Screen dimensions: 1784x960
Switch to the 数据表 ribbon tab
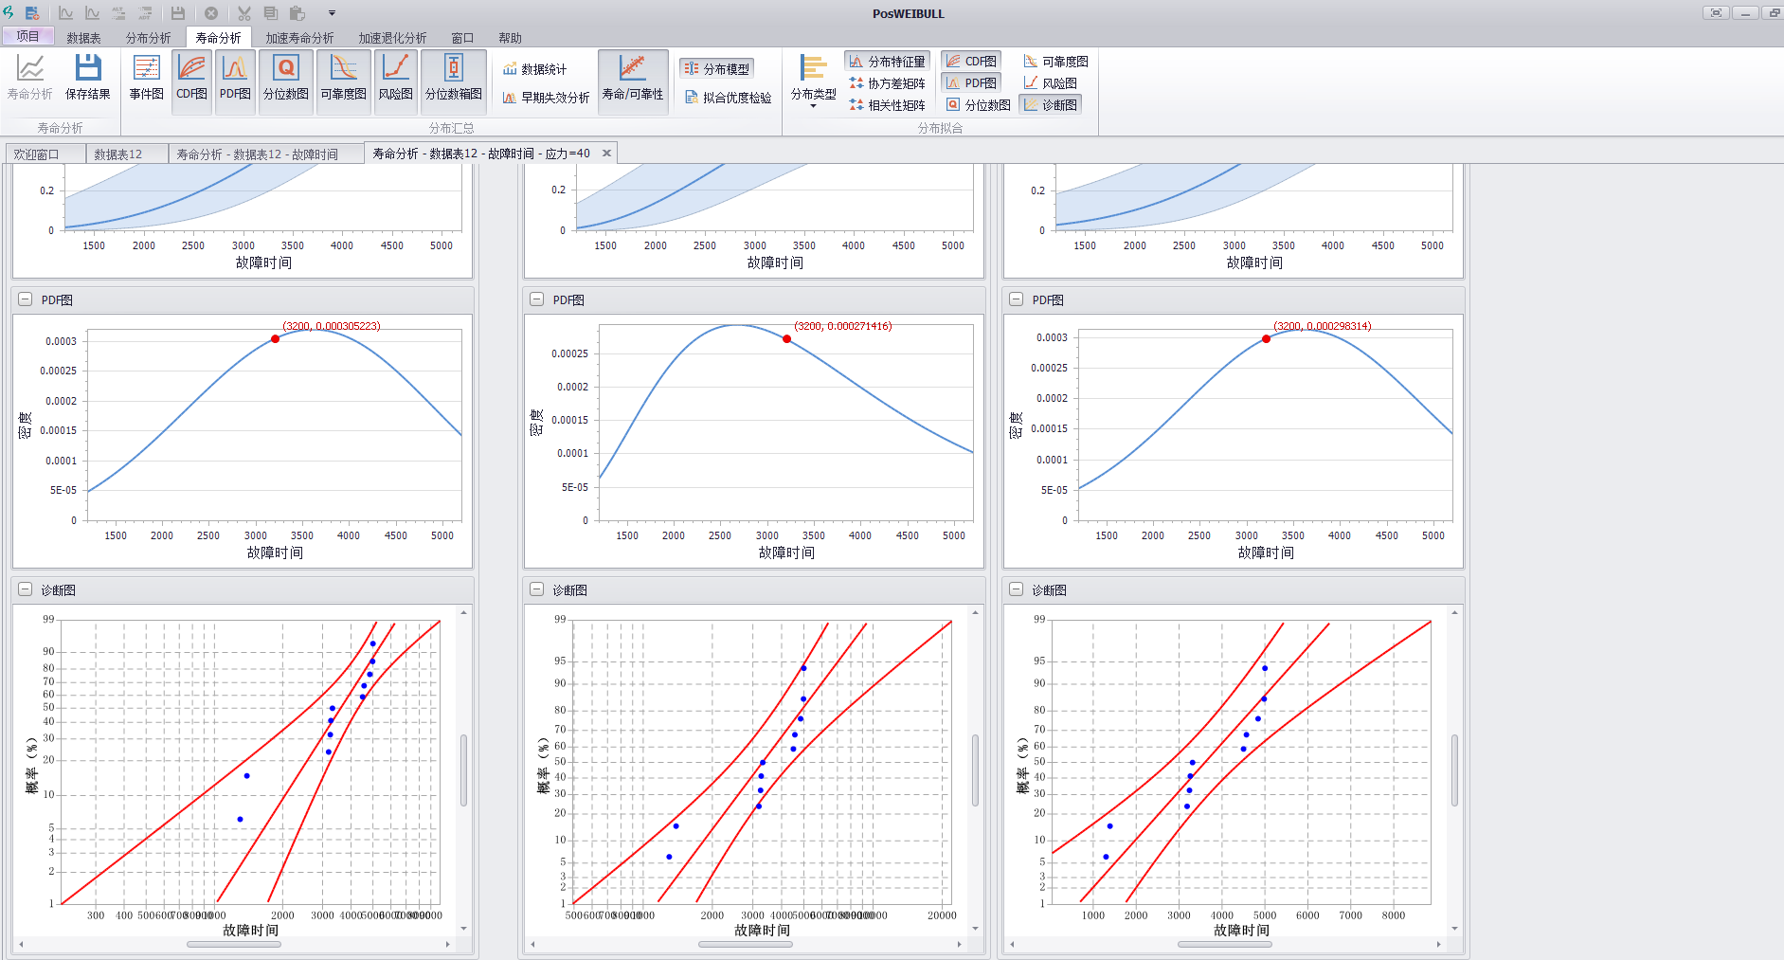[83, 38]
